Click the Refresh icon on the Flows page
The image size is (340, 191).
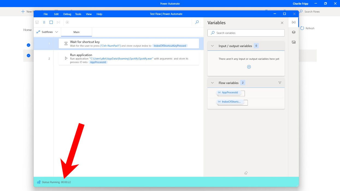click(x=303, y=28)
